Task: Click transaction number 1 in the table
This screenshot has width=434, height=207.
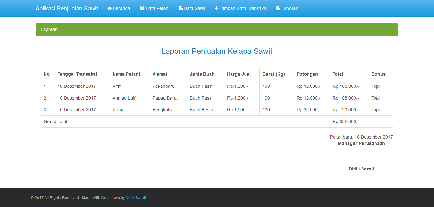Action: pyautogui.click(x=45, y=86)
